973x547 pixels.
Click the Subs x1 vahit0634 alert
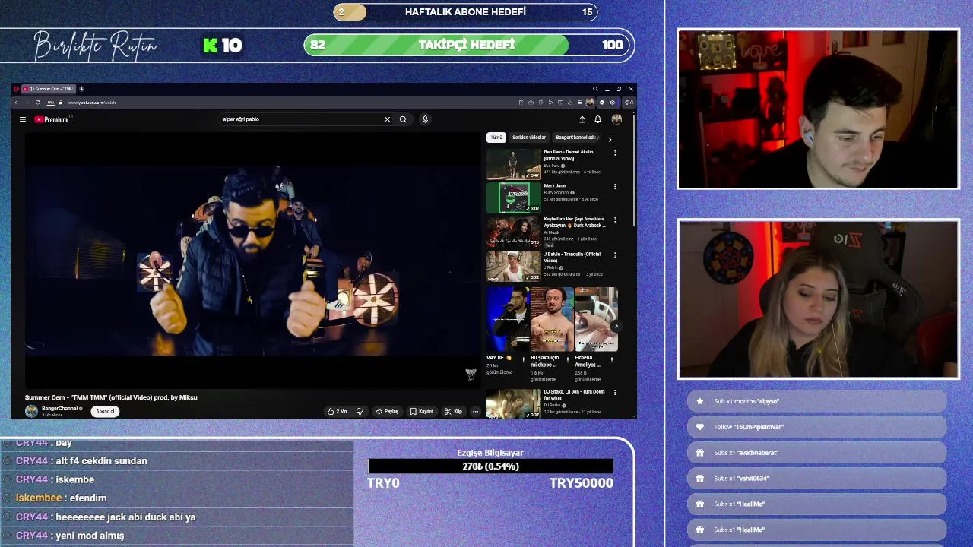point(817,479)
